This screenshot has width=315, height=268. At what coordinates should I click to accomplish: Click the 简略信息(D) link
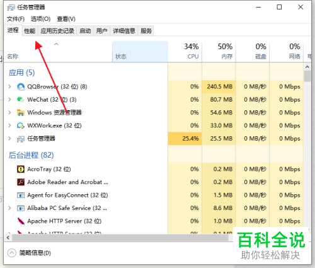(35, 253)
